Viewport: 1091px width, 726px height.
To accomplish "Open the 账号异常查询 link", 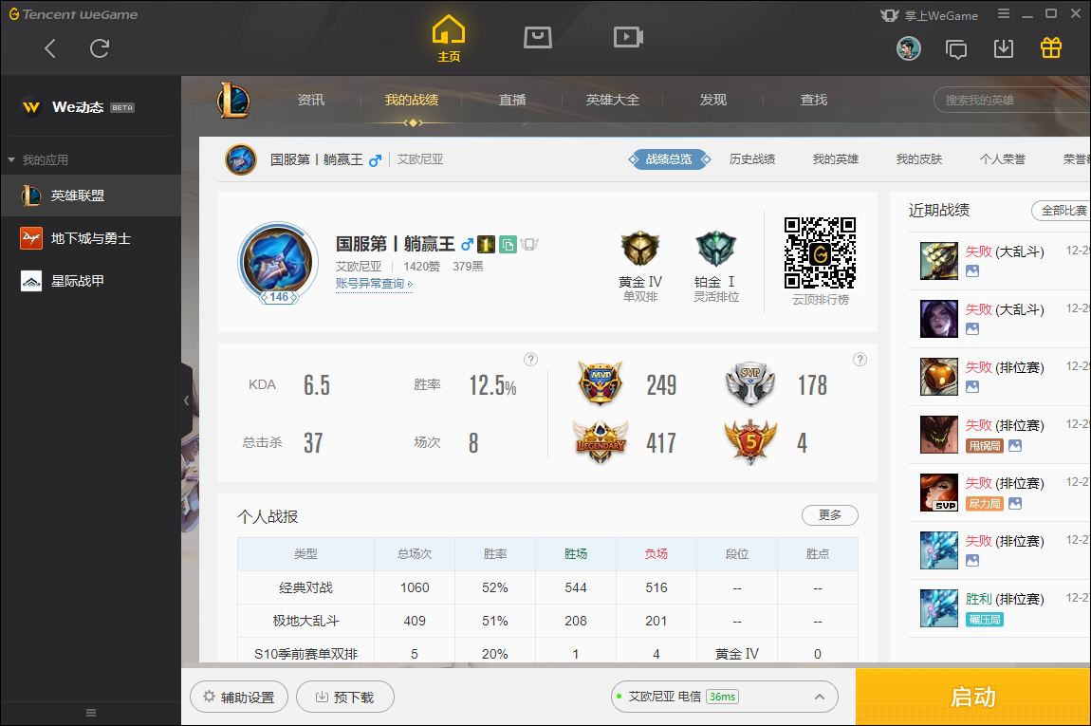I will coord(375,284).
